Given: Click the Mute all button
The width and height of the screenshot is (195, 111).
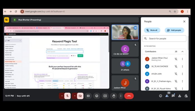Looking at the screenshot, I should (152, 30).
